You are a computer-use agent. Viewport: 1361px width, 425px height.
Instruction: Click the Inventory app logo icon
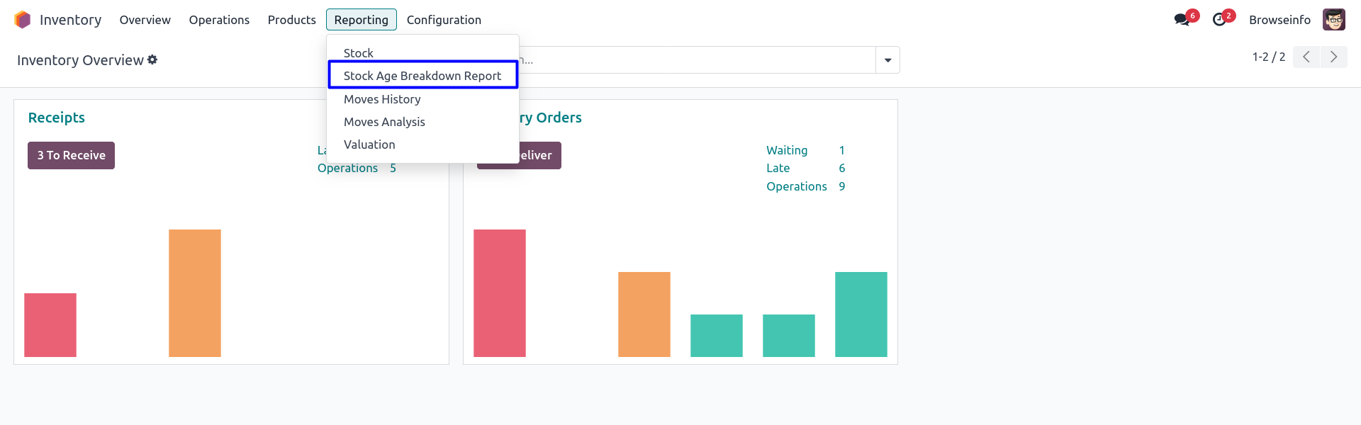pos(23,20)
